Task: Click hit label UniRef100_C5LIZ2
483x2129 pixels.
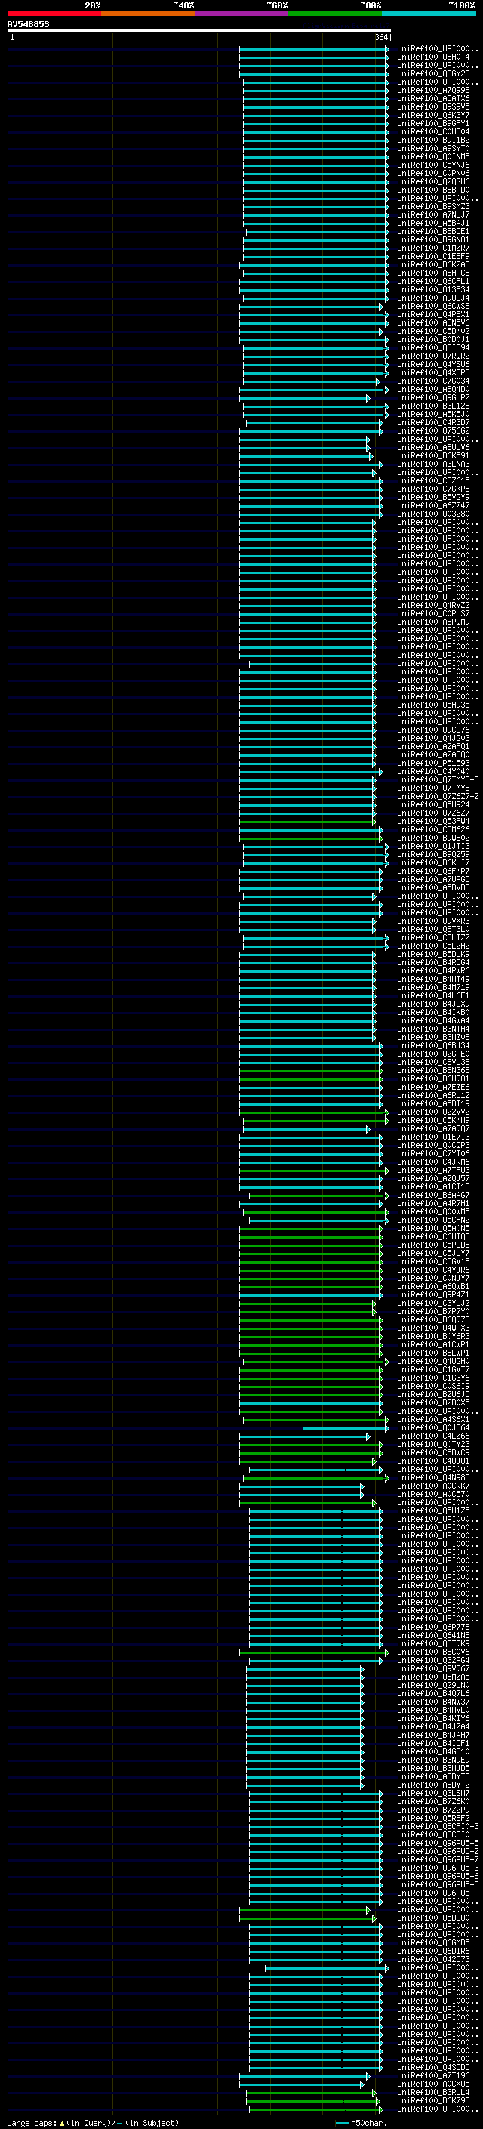Action: click(432, 937)
